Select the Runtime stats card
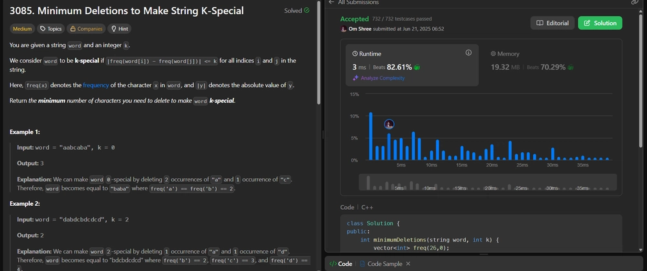The image size is (647, 271). [411, 65]
